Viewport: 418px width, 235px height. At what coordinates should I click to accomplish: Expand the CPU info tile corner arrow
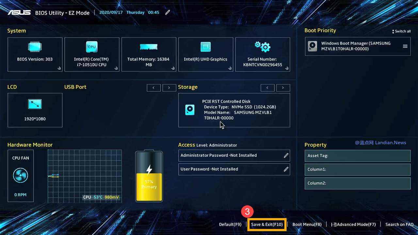coord(116,68)
